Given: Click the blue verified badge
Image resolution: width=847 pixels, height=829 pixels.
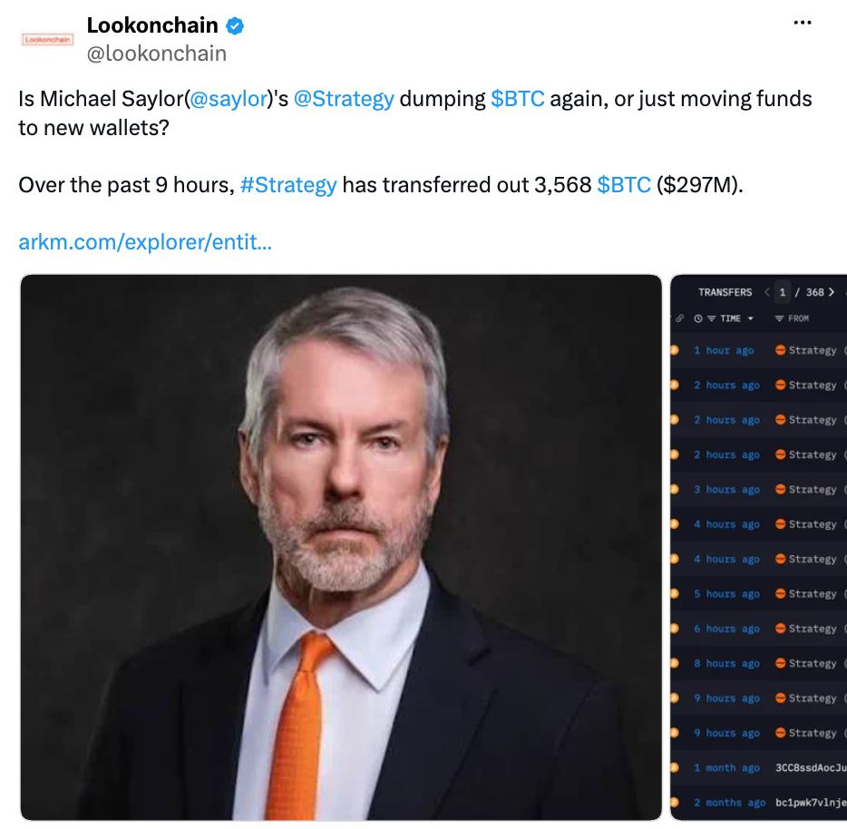Looking at the screenshot, I should pos(235,26).
